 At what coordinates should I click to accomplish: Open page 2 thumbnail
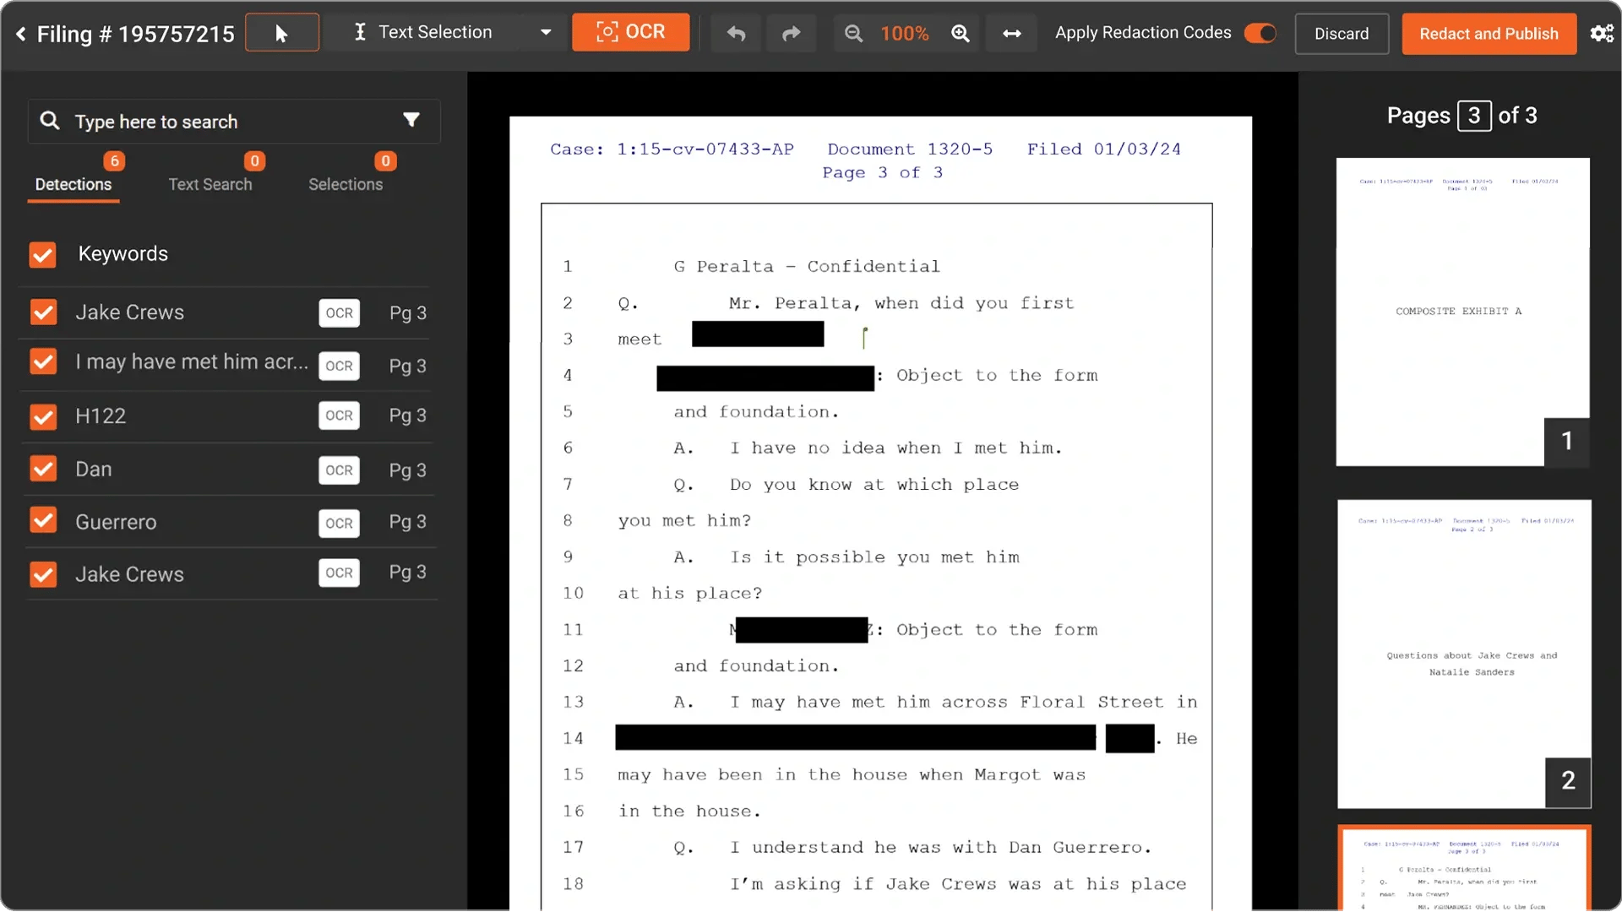1464,654
